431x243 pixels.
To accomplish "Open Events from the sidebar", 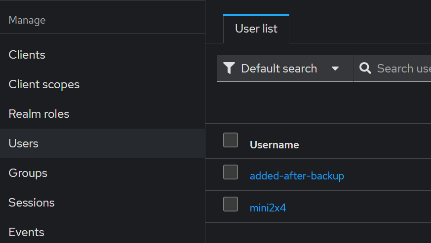I will [27, 232].
